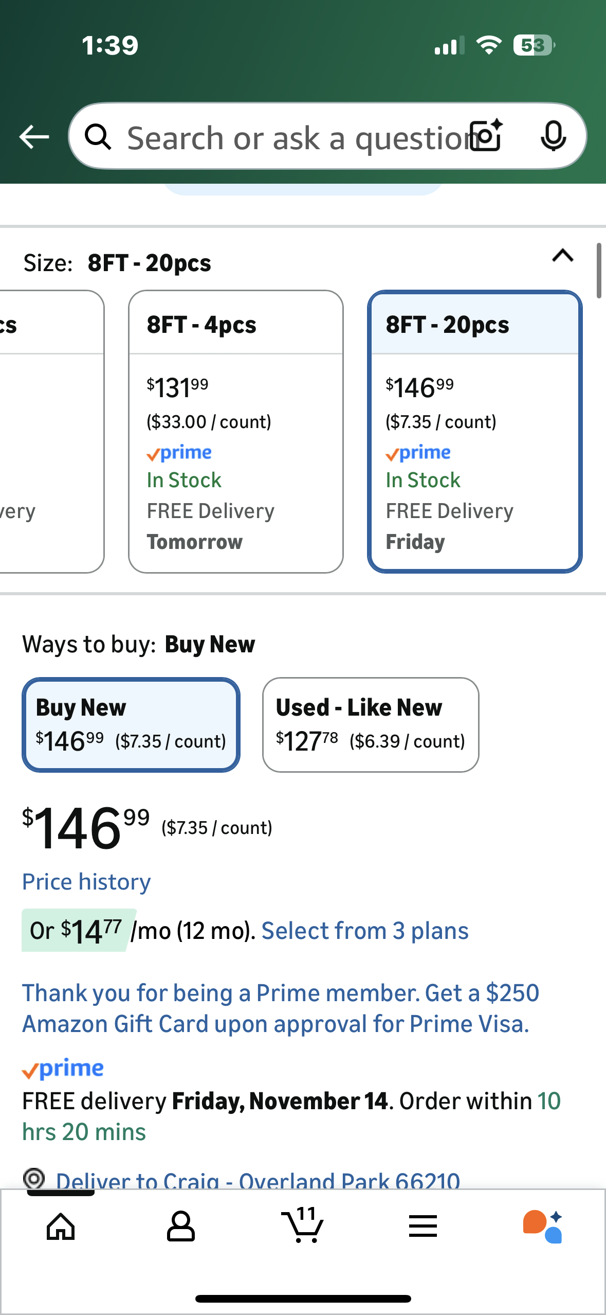Click the vertical scrollbar handle
Image resolution: width=606 pixels, height=1315 pixels.
[x=599, y=271]
